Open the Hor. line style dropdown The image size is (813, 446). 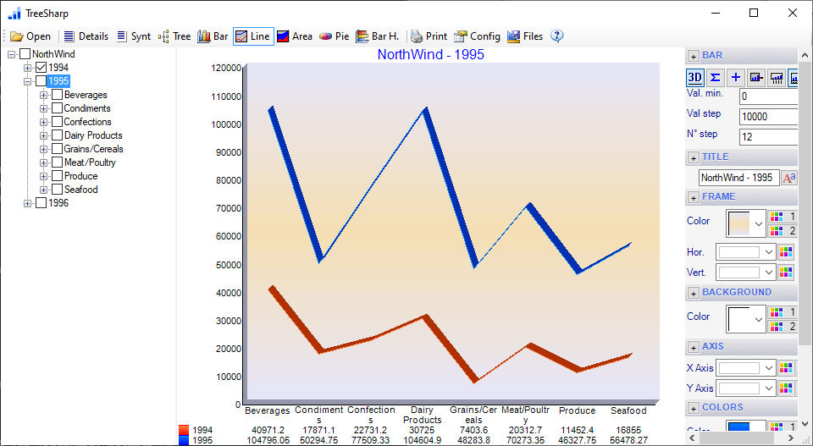coord(745,252)
